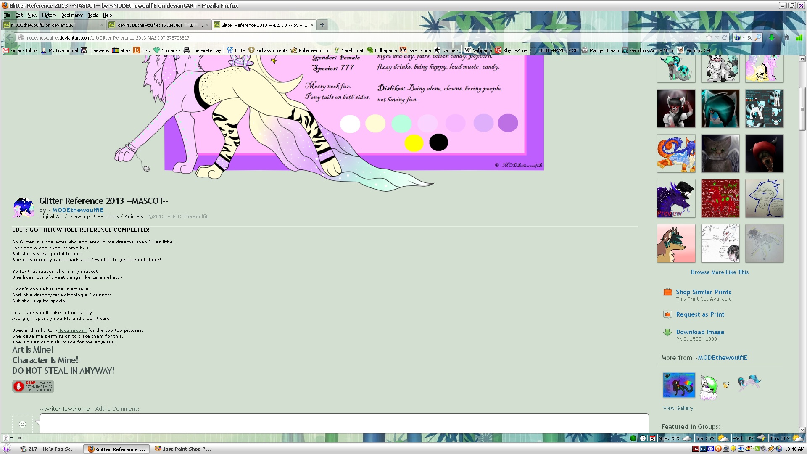This screenshot has height=454, width=807.
Task: Click the back navigation arrow
Action: point(9,38)
